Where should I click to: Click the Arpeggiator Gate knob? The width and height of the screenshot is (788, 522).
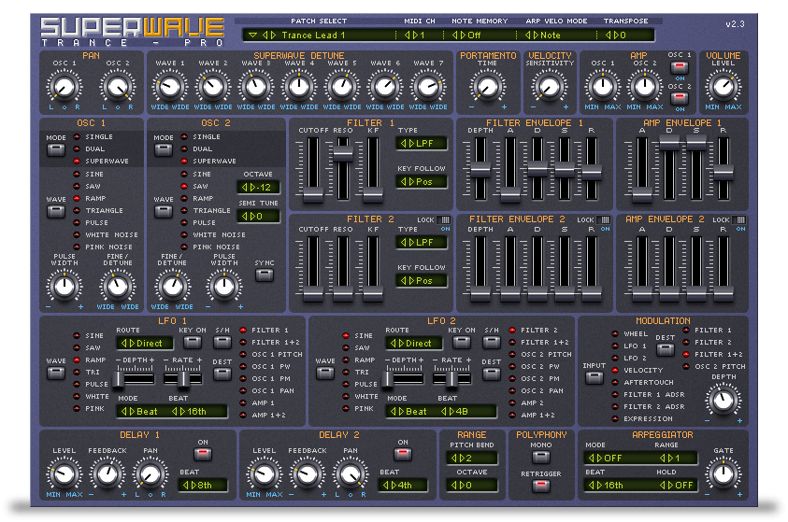(724, 473)
